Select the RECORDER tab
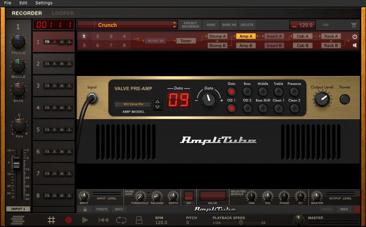Image resolution: width=366 pixels, height=227 pixels. point(27,13)
